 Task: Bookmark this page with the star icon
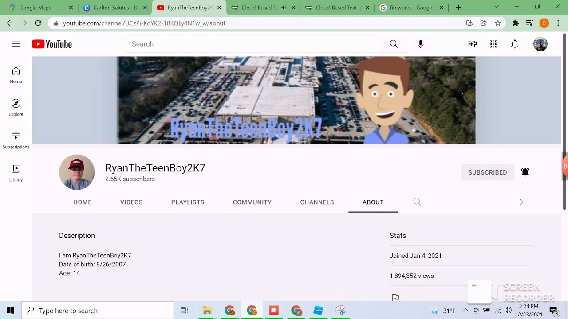498,23
